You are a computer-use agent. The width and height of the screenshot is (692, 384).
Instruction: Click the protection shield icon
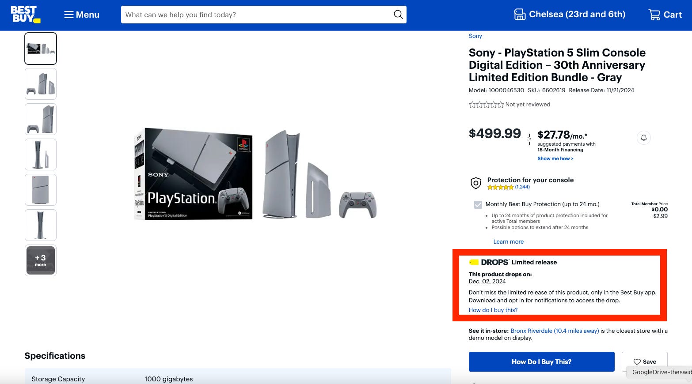click(x=476, y=183)
